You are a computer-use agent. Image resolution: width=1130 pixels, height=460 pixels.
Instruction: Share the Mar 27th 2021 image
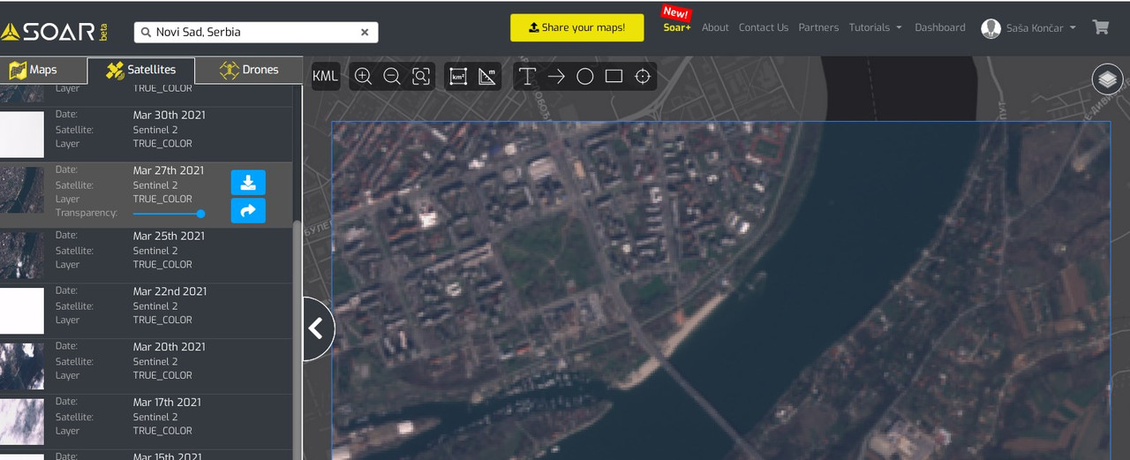pyautogui.click(x=248, y=210)
